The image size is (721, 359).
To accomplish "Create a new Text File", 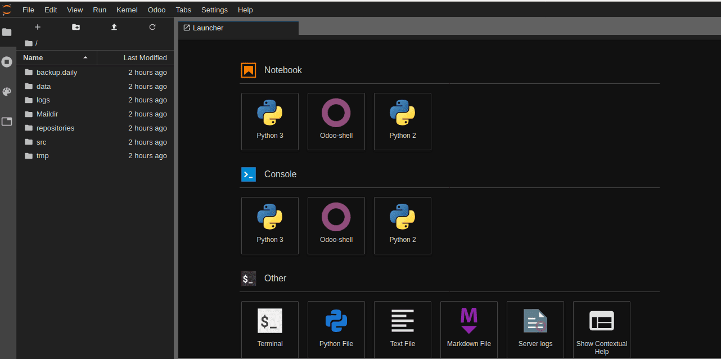I will pos(403,330).
